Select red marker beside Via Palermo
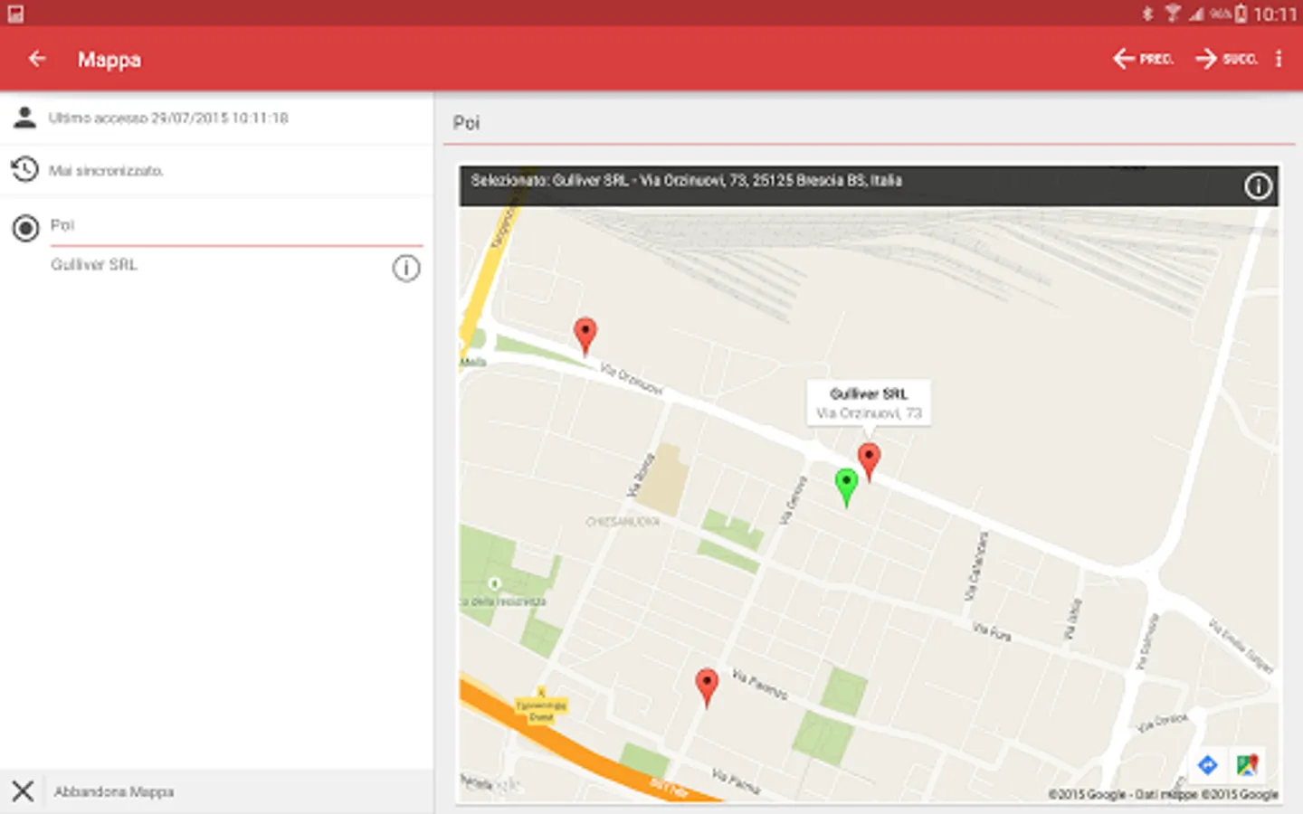Image resolution: width=1303 pixels, height=814 pixels. point(707,688)
